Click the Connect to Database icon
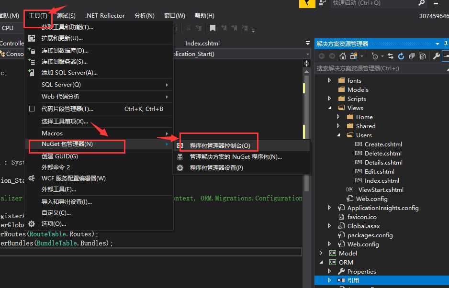 tap(32, 51)
